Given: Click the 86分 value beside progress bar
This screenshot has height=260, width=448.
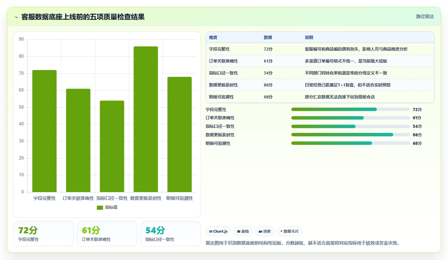Looking at the screenshot, I should pyautogui.click(x=417, y=135).
